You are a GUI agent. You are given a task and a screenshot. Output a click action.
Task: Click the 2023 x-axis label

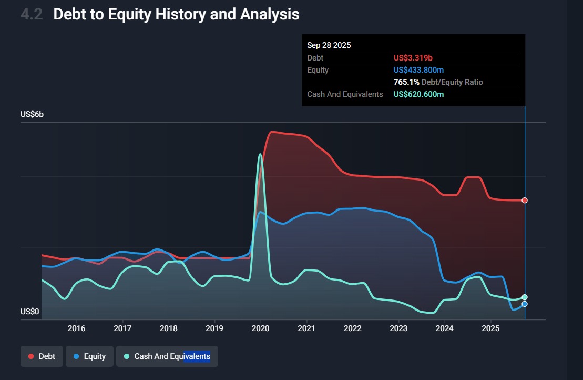(398, 328)
